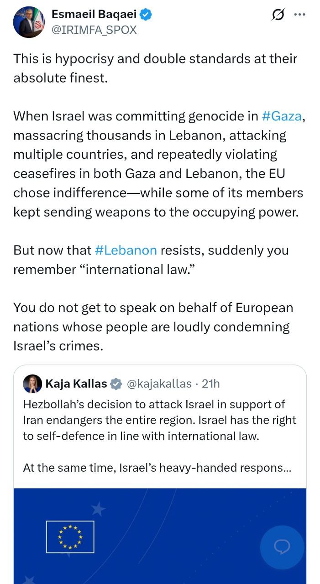Open the @kajakallas handle

(158, 384)
